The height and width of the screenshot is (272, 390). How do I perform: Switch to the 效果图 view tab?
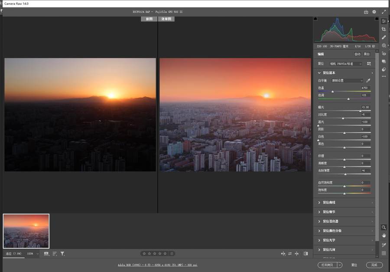coord(166,19)
